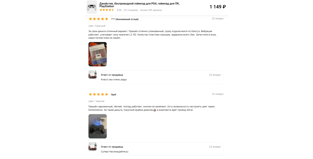
Task: Click Aydr's five-star rating
Action: pyautogui.click(x=98, y=94)
